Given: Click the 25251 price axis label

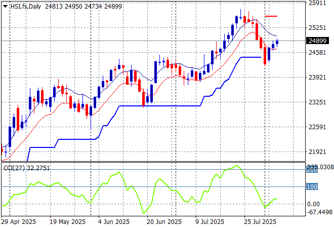Looking at the screenshot, I should click(x=317, y=28).
